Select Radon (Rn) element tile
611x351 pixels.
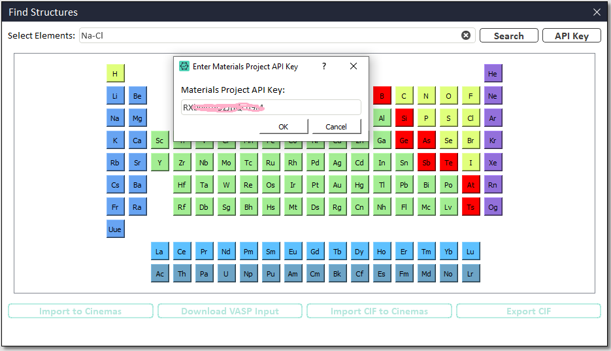click(x=493, y=185)
